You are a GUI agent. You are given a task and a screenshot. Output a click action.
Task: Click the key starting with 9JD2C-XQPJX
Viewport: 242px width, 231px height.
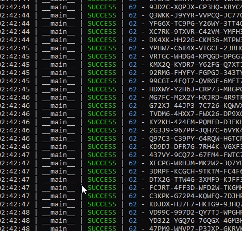coord(196,7)
